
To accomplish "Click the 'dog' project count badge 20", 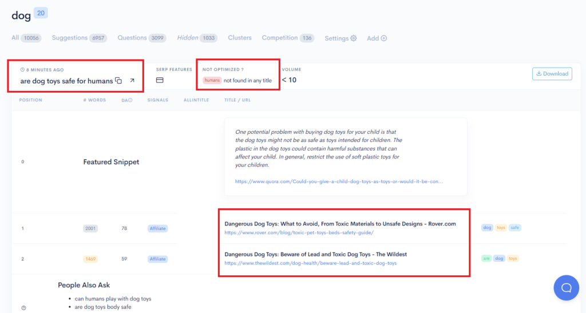I will [41, 13].
